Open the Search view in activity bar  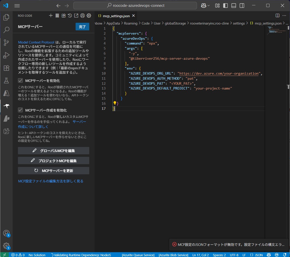point(6,30)
